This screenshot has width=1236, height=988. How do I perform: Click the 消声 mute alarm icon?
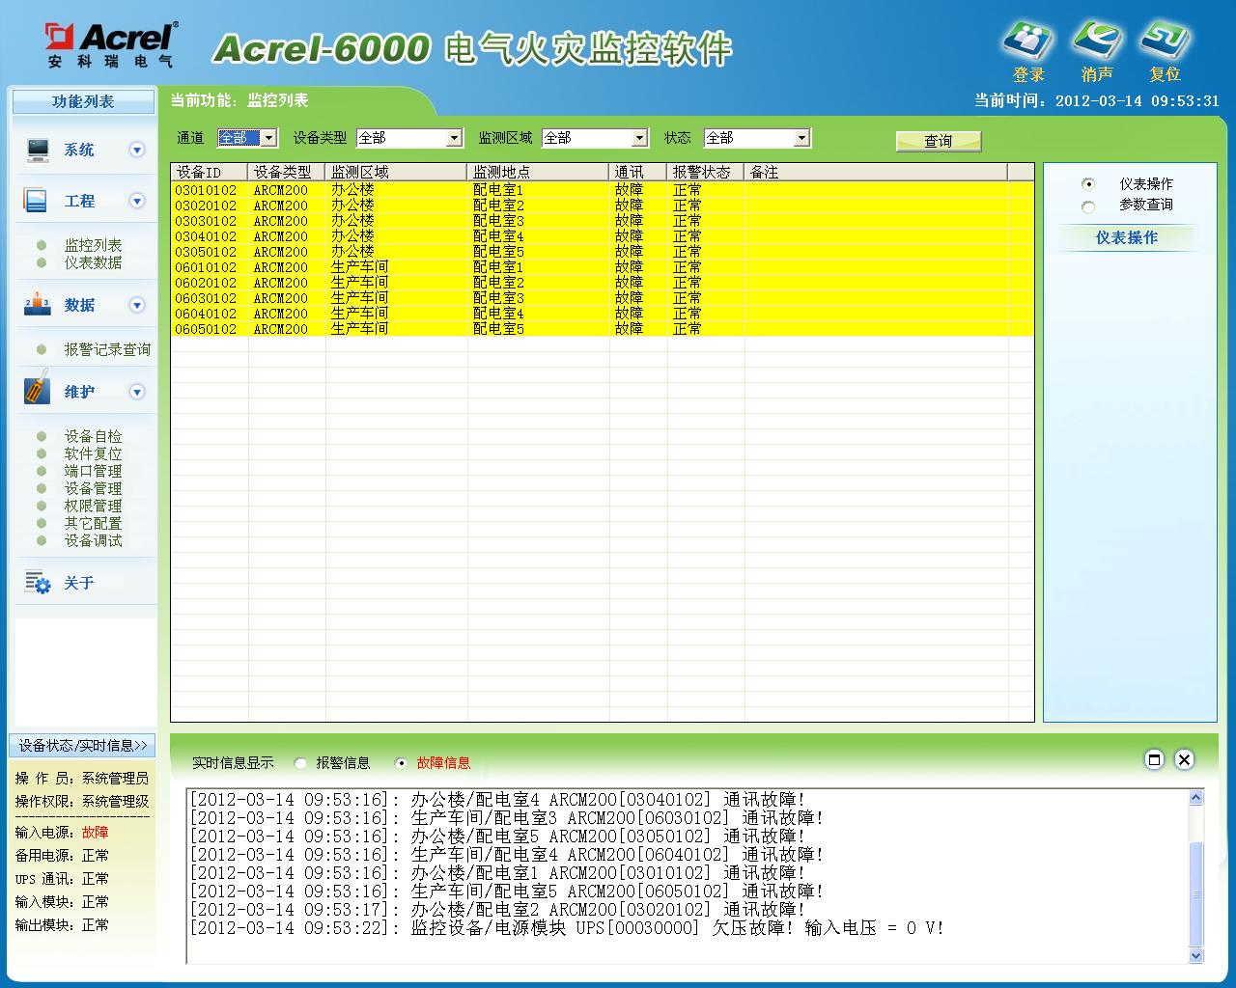point(1097,41)
